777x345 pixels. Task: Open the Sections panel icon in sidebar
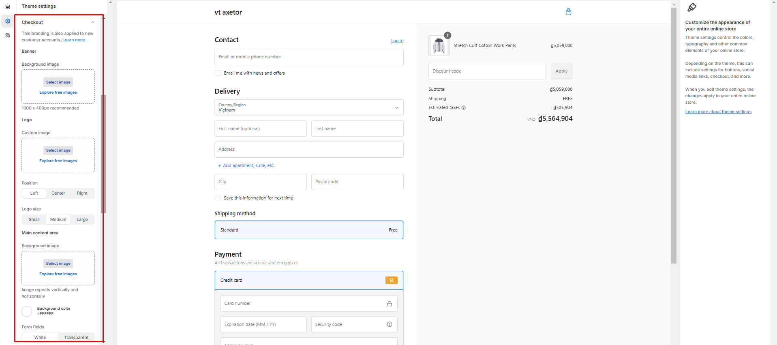coord(8,7)
